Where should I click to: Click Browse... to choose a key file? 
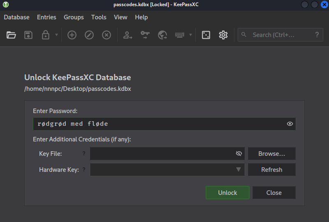pos(271,153)
